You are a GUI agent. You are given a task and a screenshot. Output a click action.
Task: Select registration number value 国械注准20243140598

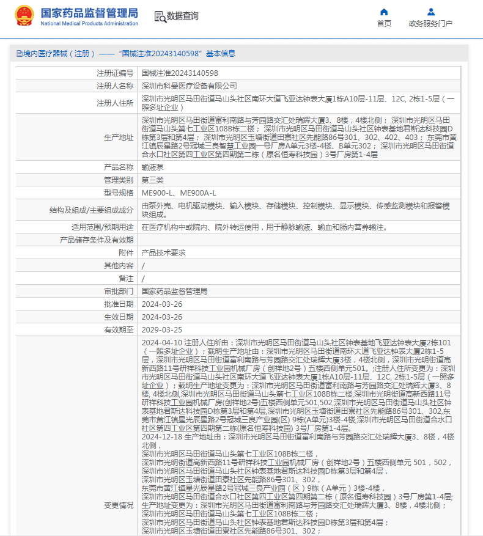(180, 73)
